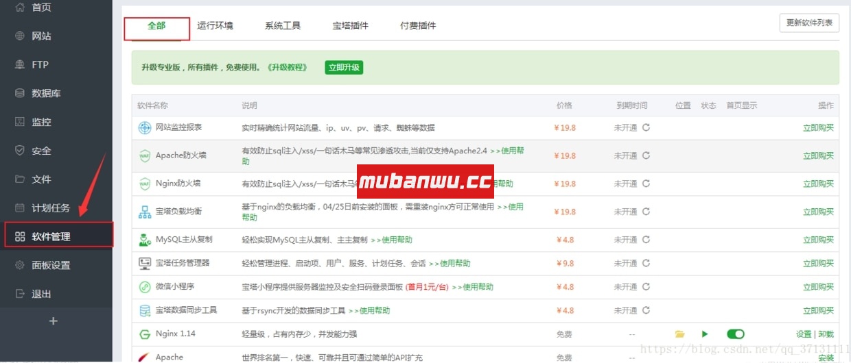Viewport: 851px width, 363px height.
Task: Refresh 微信小程序 expiry status icon
Action: tap(646, 287)
